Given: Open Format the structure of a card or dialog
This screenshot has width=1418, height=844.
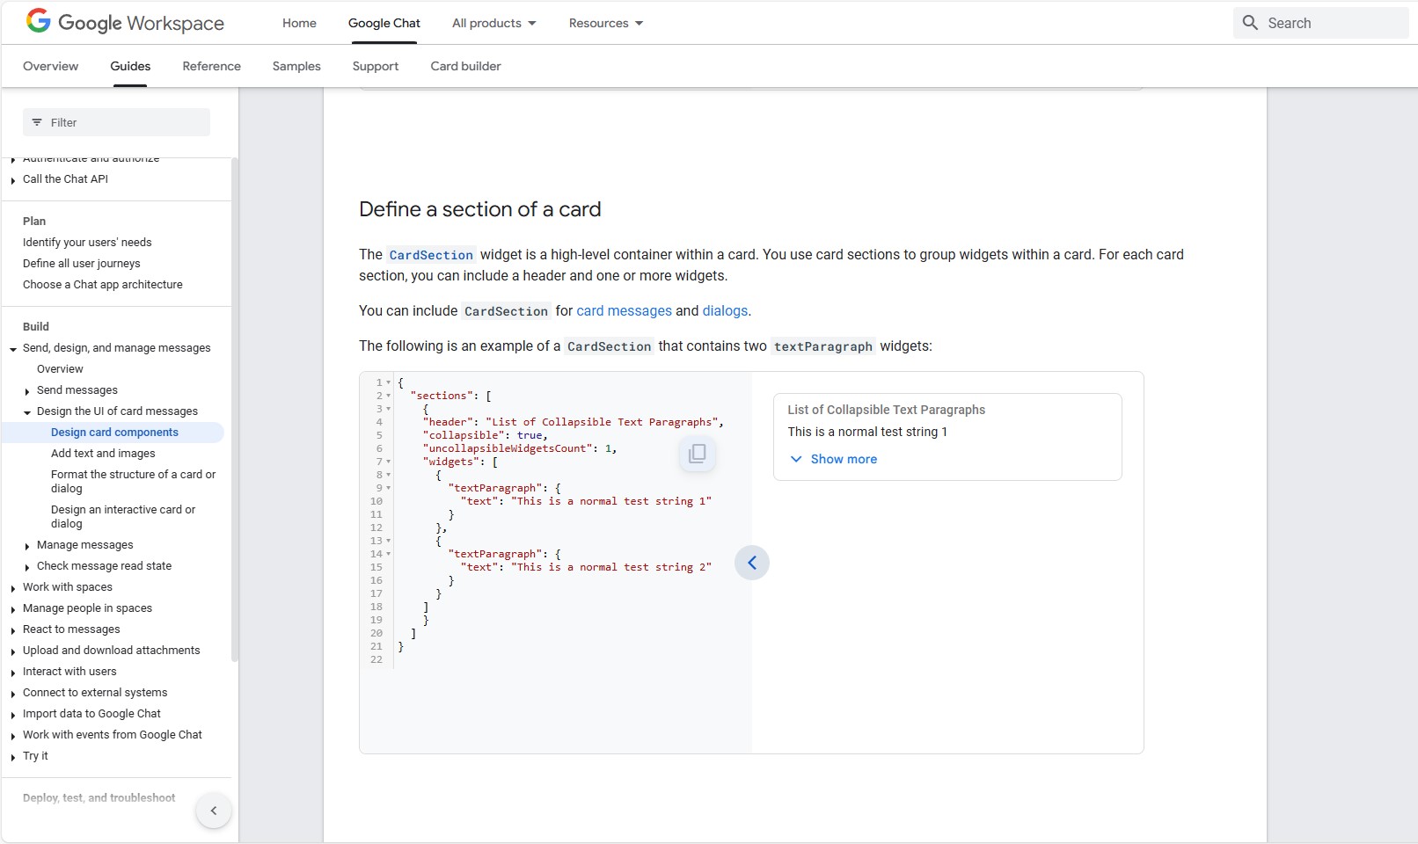Looking at the screenshot, I should pyautogui.click(x=133, y=481).
